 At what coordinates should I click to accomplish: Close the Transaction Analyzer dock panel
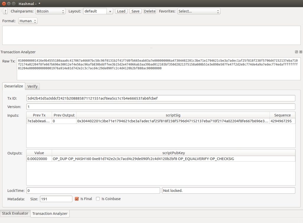(301, 52)
